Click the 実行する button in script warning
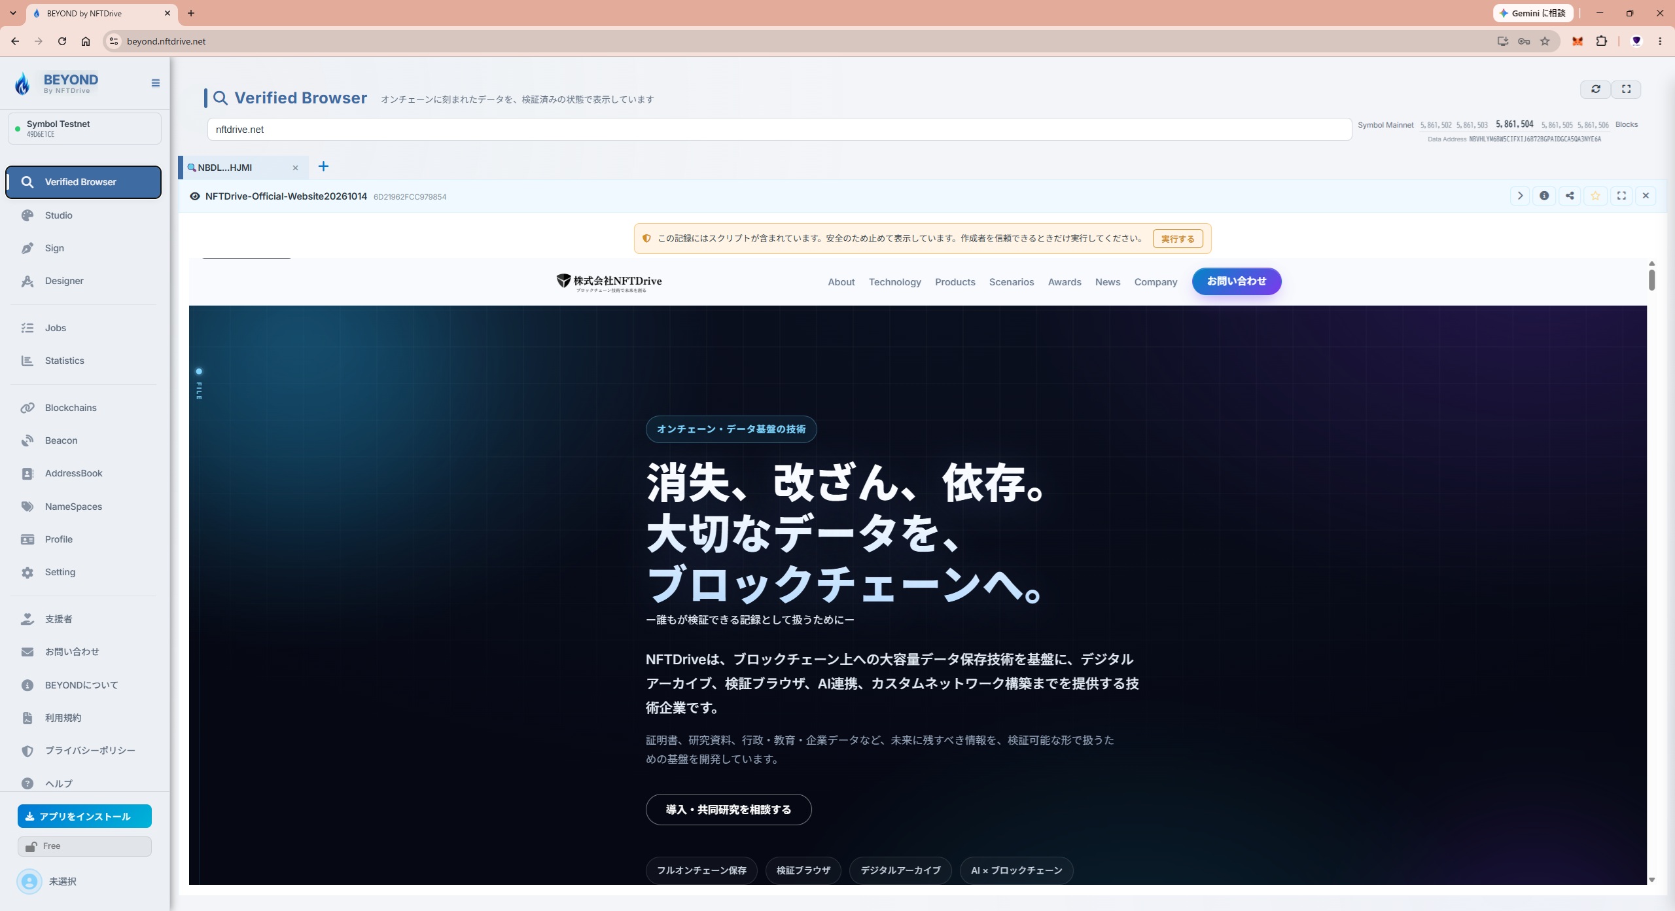Screen dimensions: 1675x911 click(x=1178, y=239)
